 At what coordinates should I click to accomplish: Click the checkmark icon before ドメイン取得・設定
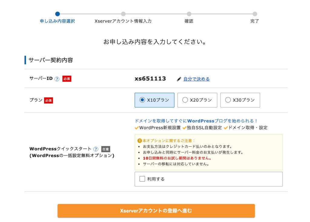coord(226,128)
